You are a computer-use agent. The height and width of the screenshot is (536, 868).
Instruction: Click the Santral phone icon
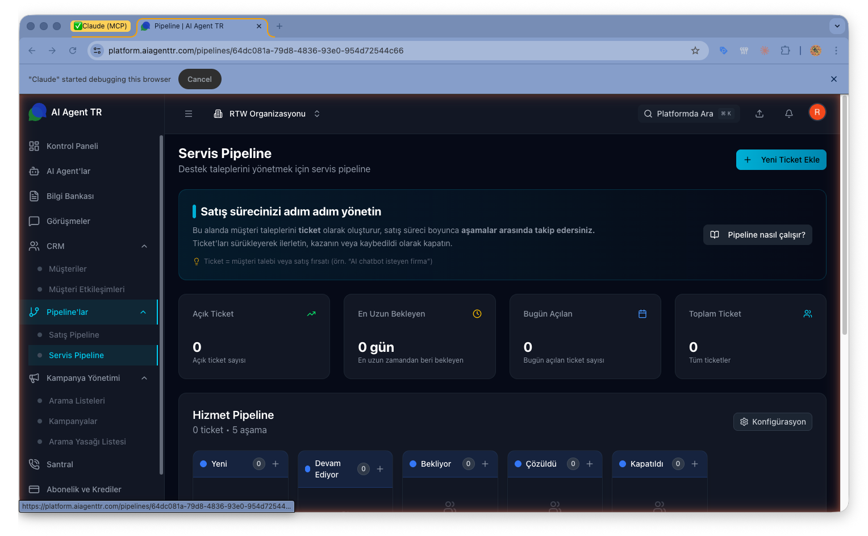(x=34, y=464)
